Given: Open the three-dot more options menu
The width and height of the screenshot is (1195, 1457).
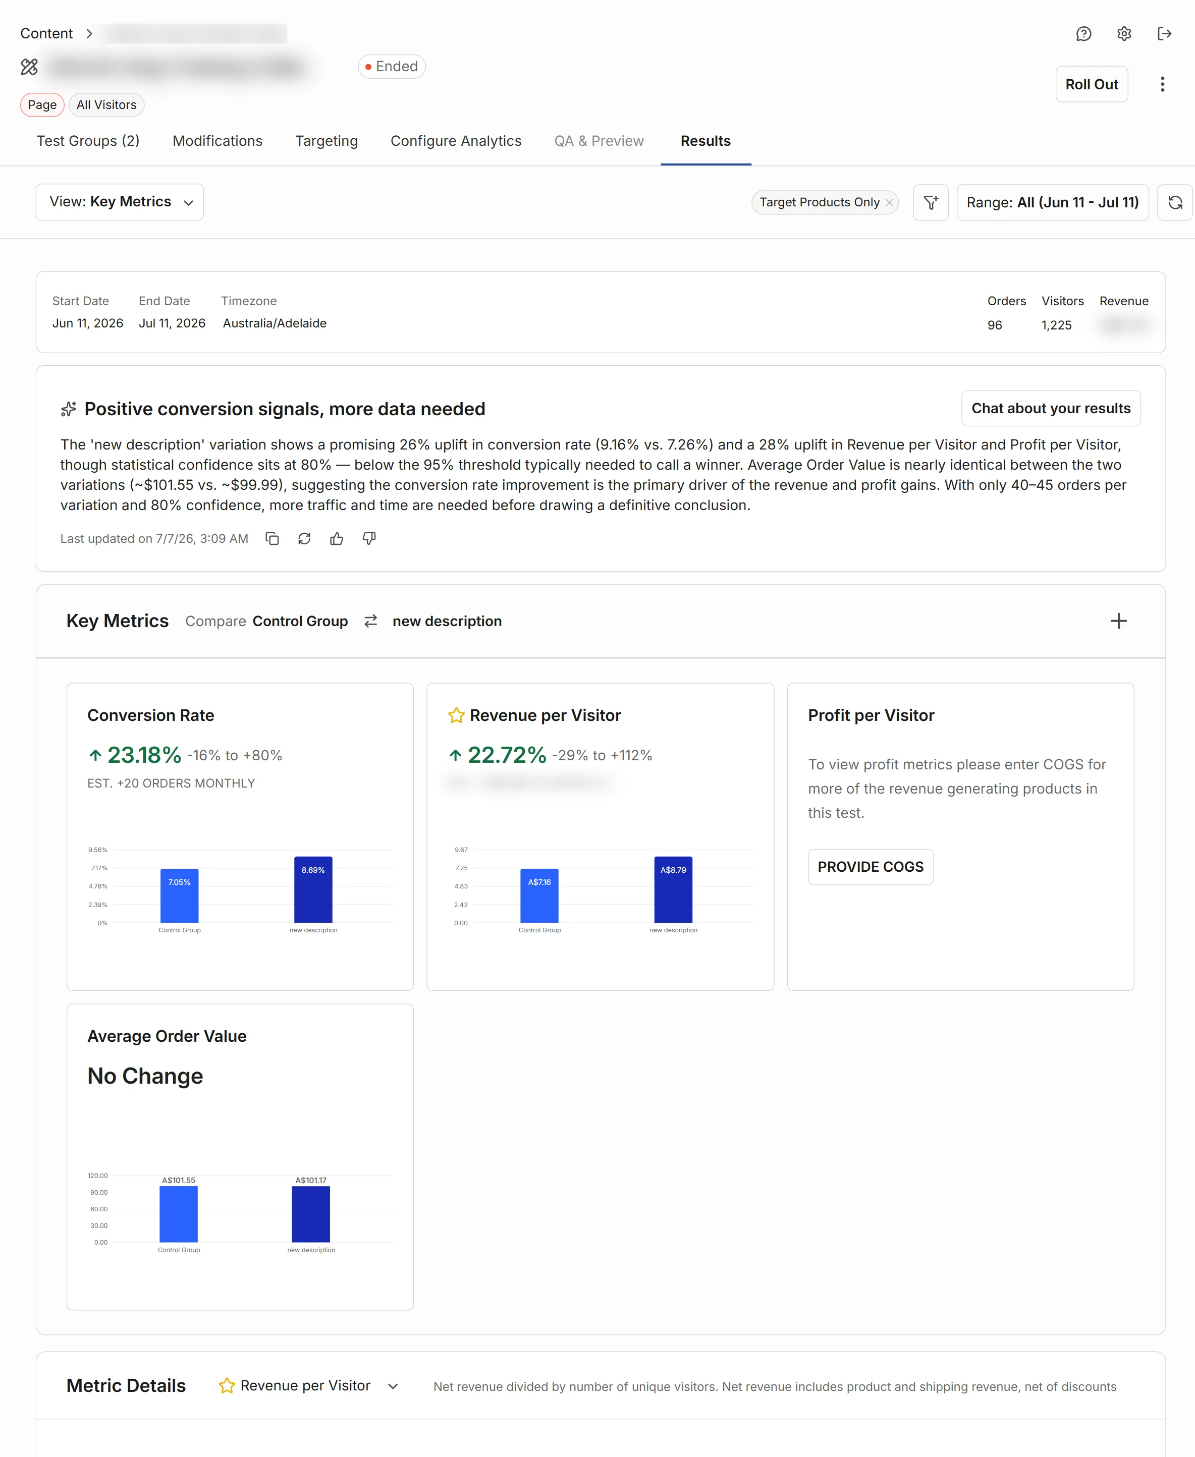Looking at the screenshot, I should [x=1162, y=84].
